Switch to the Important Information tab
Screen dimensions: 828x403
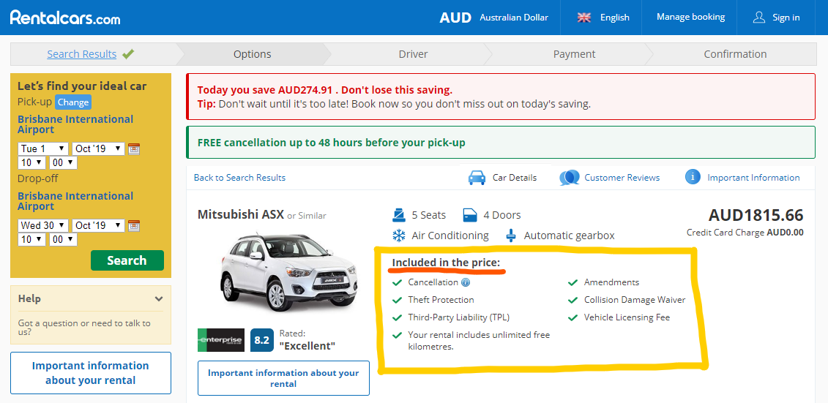click(x=742, y=178)
